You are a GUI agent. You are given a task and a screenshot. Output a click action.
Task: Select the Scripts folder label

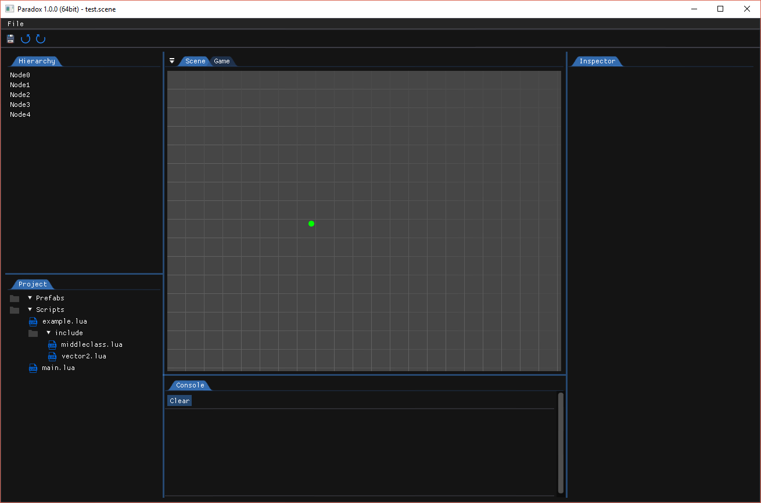point(50,310)
